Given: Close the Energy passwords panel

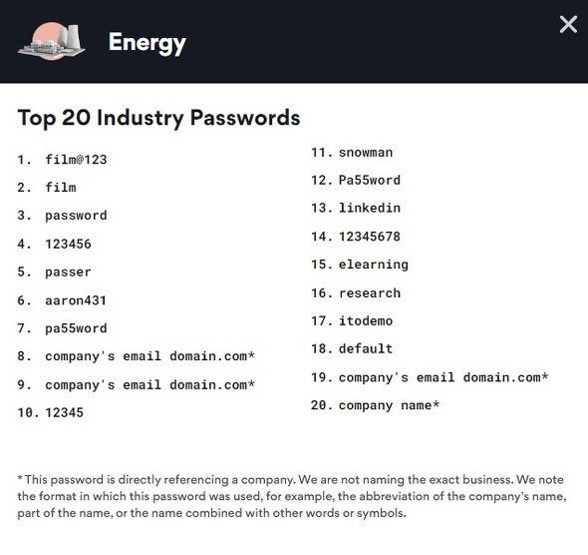Looking at the screenshot, I should [x=568, y=24].
